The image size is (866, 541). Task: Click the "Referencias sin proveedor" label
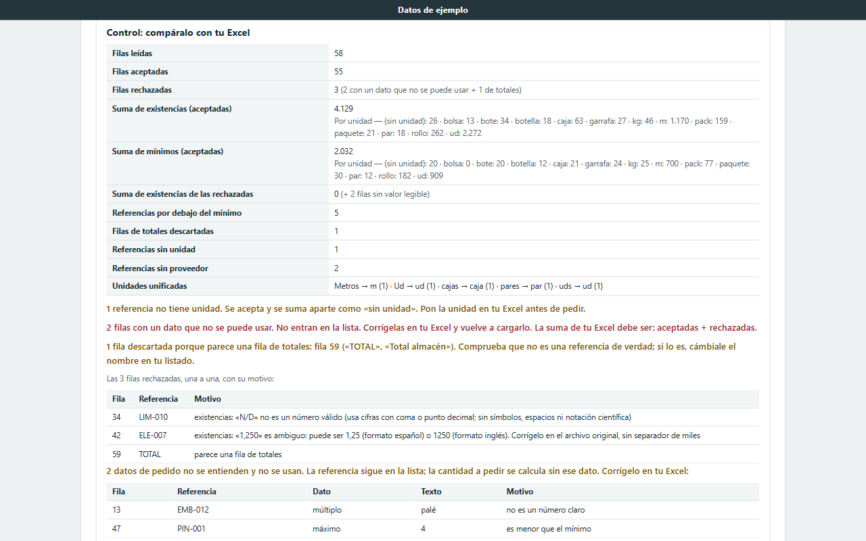pyautogui.click(x=160, y=268)
